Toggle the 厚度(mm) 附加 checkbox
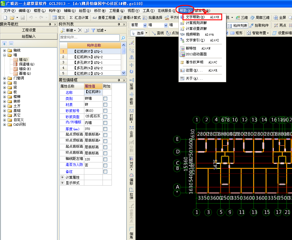This screenshot has width=292, height=240. coord(105,129)
